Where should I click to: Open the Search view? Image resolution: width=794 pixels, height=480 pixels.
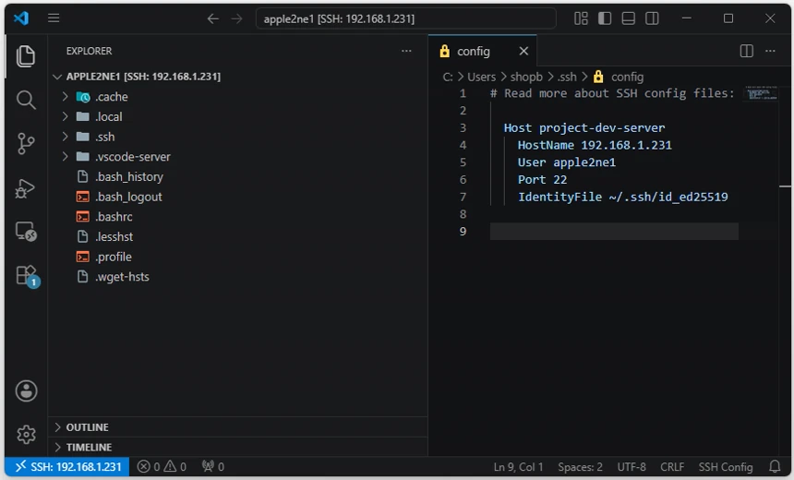pyautogui.click(x=26, y=100)
